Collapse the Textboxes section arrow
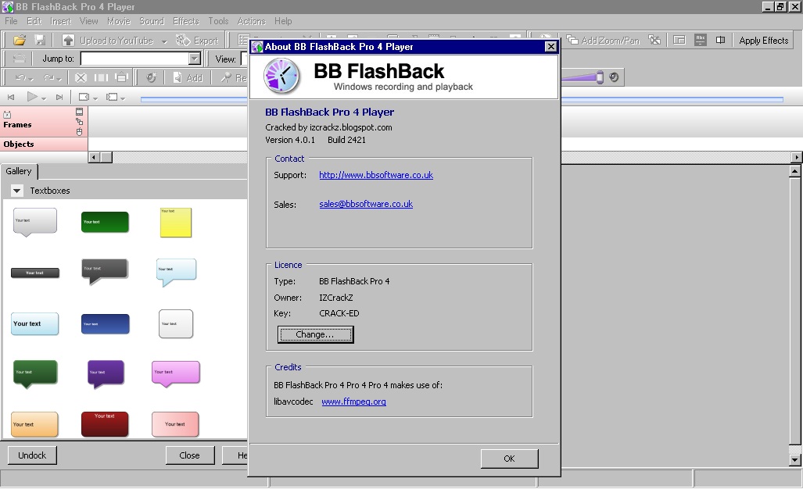 pyautogui.click(x=17, y=191)
